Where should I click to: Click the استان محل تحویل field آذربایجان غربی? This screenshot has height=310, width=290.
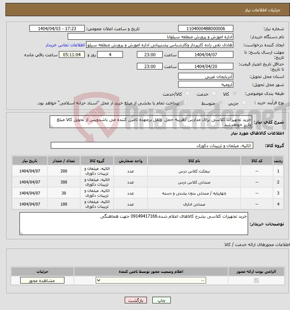pyautogui.click(x=205, y=76)
